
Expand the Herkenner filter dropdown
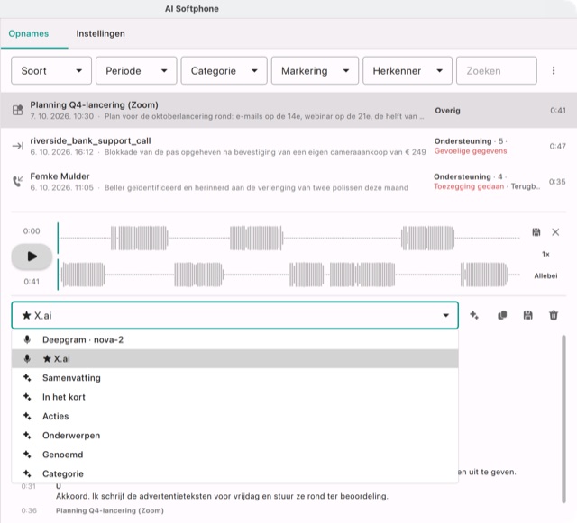[408, 70]
